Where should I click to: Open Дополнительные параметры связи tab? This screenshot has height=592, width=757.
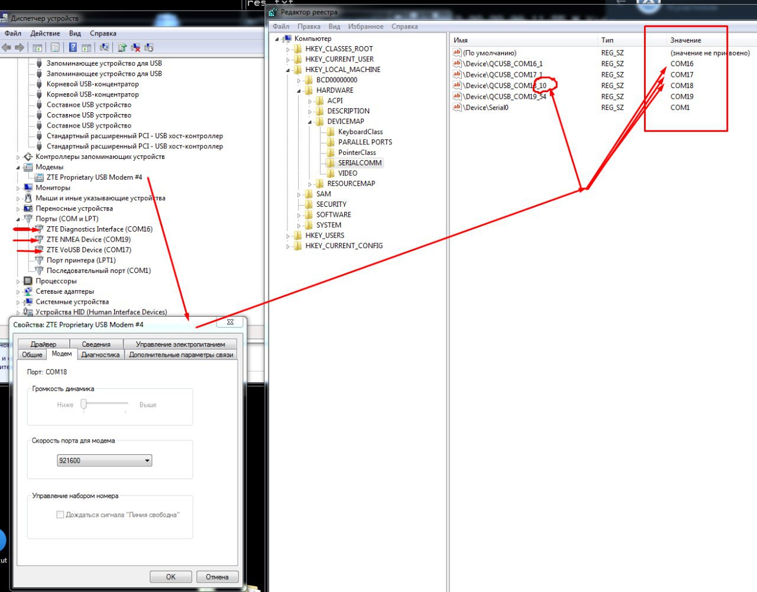pos(181,355)
